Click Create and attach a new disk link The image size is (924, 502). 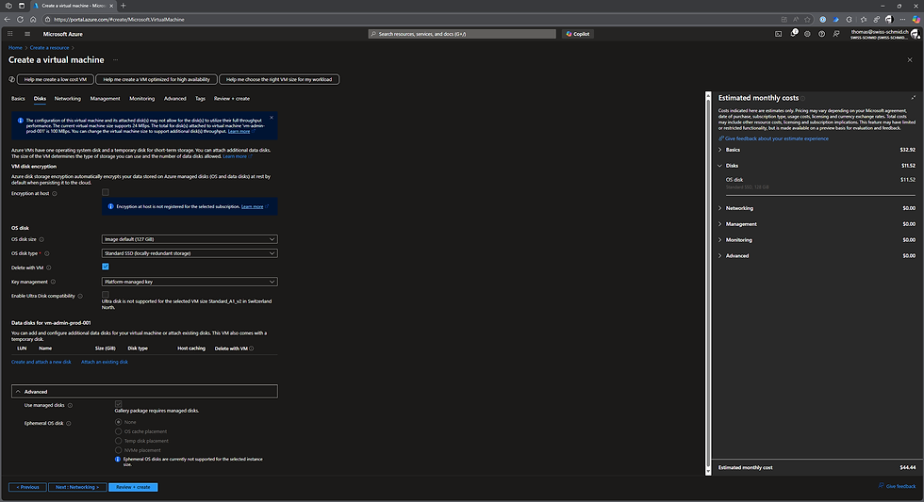pyautogui.click(x=41, y=362)
